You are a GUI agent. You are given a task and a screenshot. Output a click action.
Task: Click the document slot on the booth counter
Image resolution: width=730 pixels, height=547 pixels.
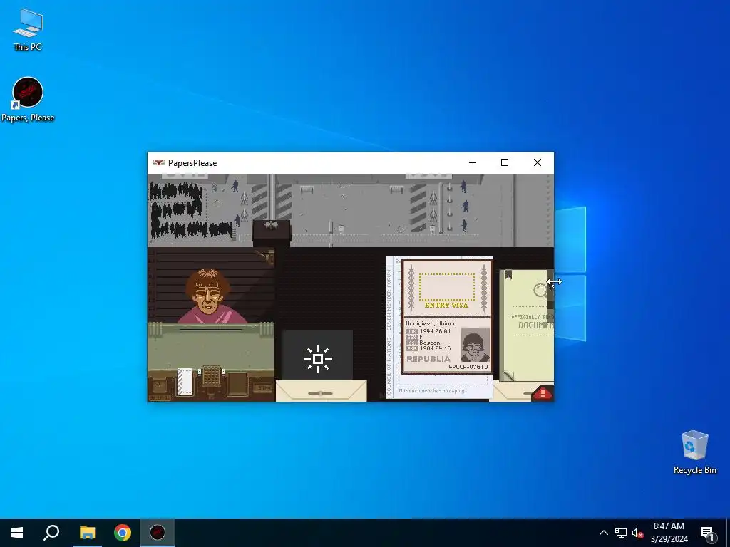coord(211,330)
